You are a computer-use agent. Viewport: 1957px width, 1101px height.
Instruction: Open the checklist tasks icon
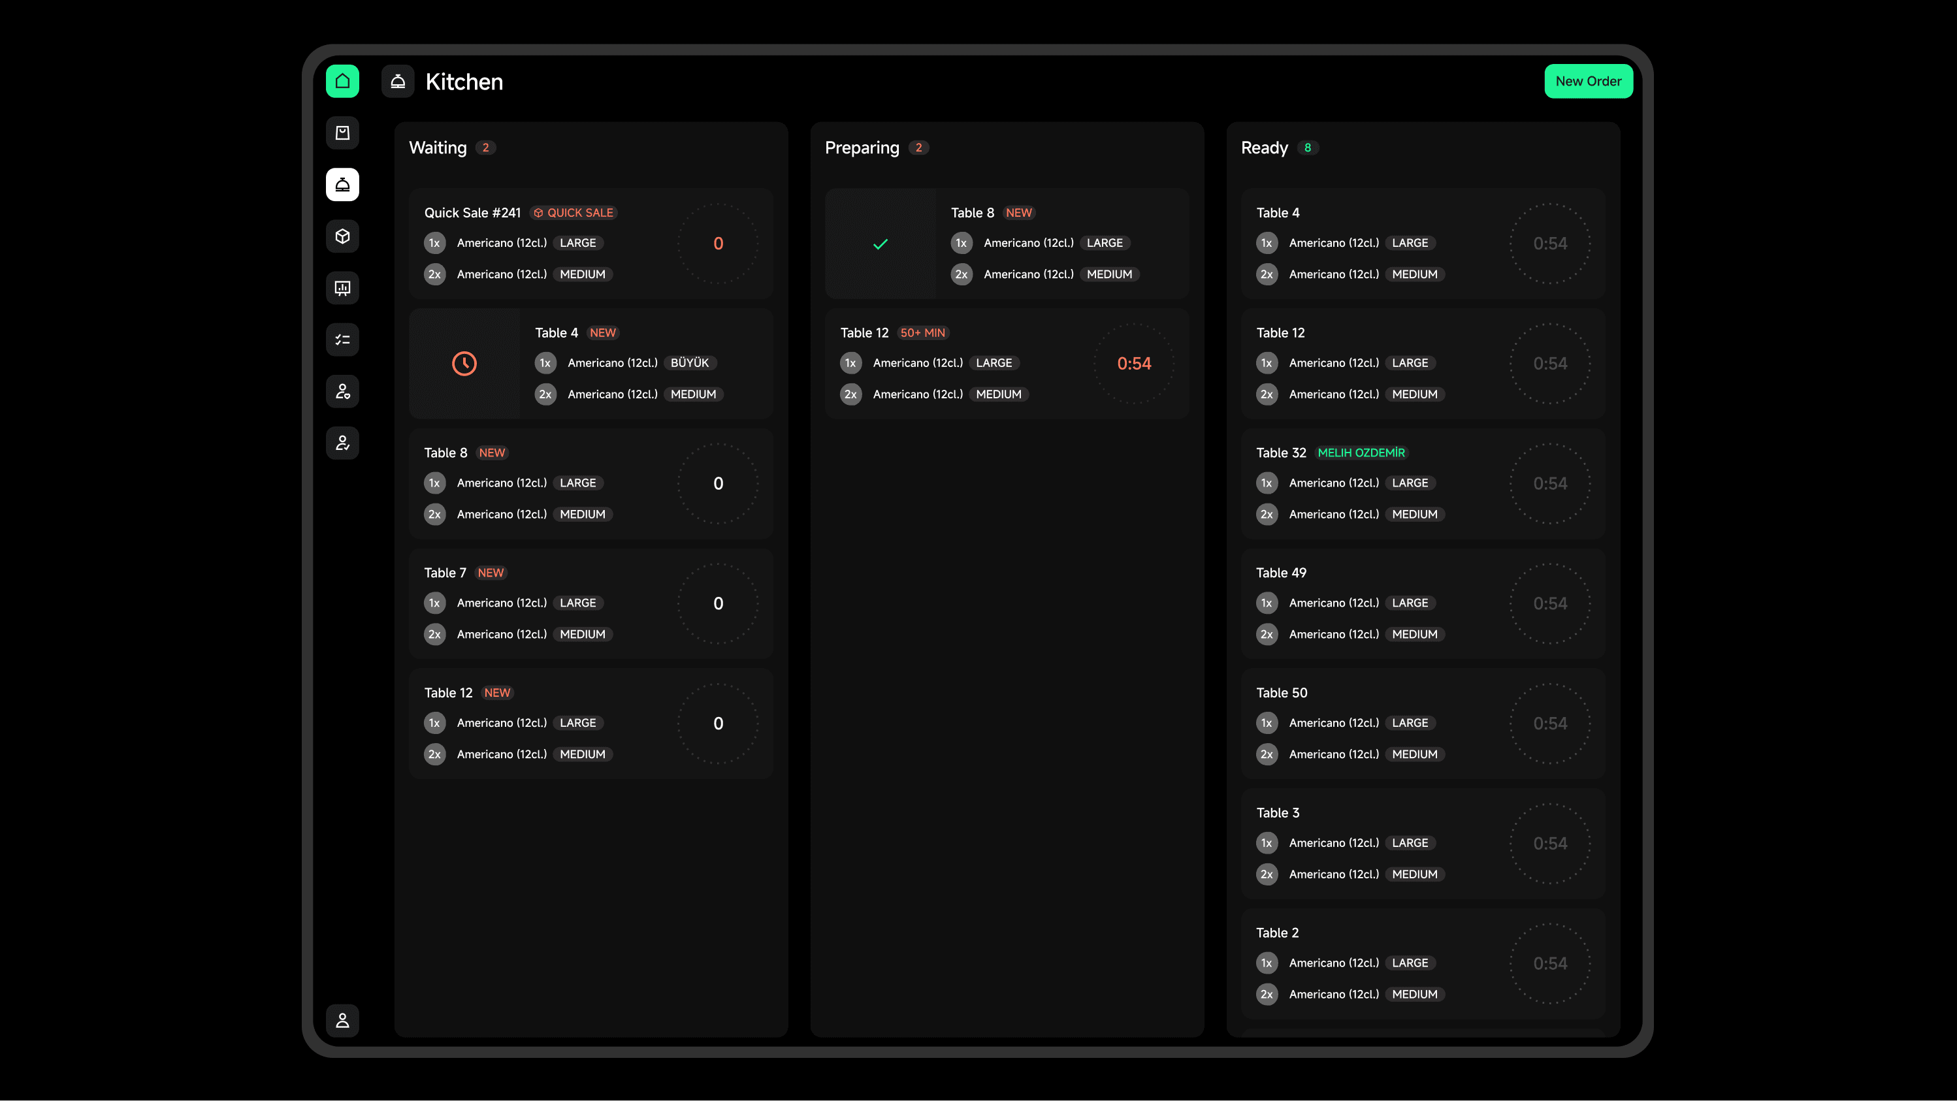click(x=343, y=340)
